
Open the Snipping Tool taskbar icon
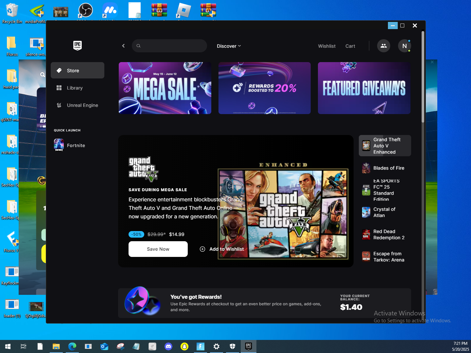coord(120,346)
